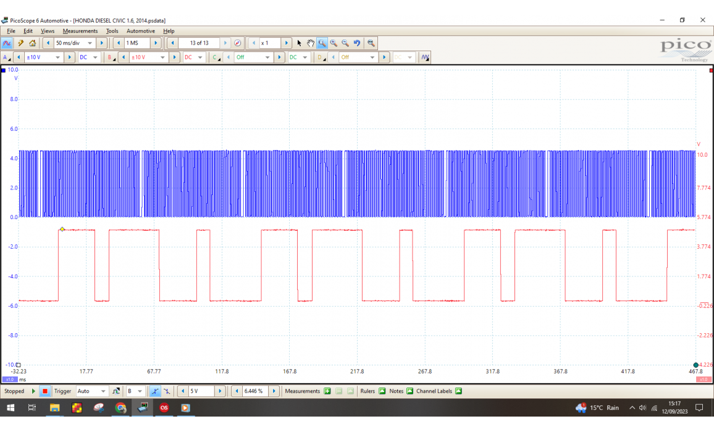Select the hand pan tool
Screen dimensions: 714x432
click(311, 43)
